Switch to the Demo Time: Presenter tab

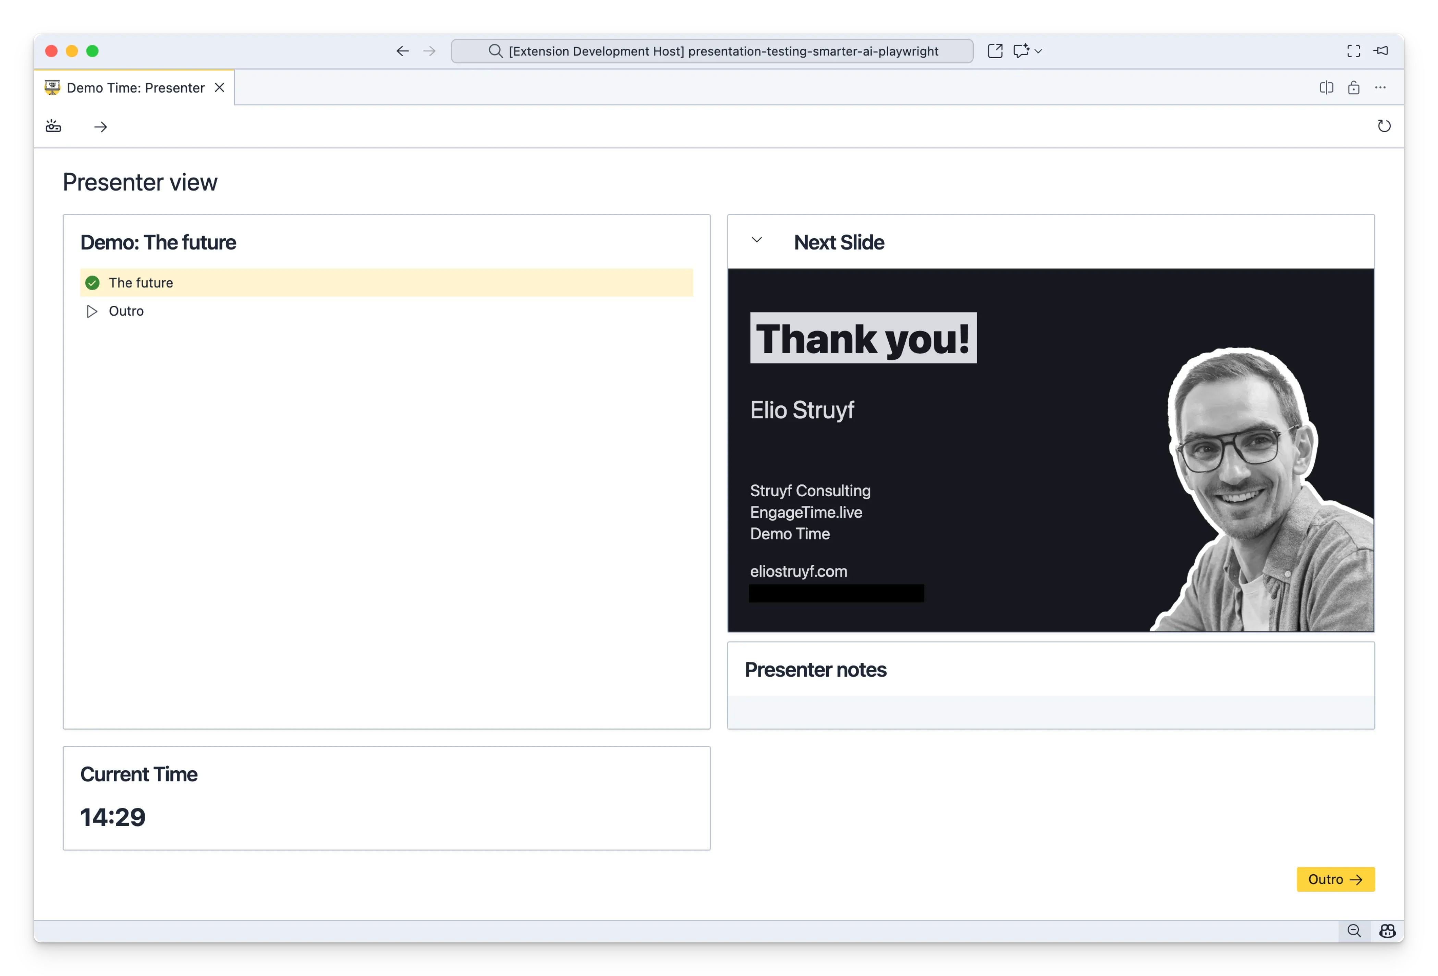[135, 87]
